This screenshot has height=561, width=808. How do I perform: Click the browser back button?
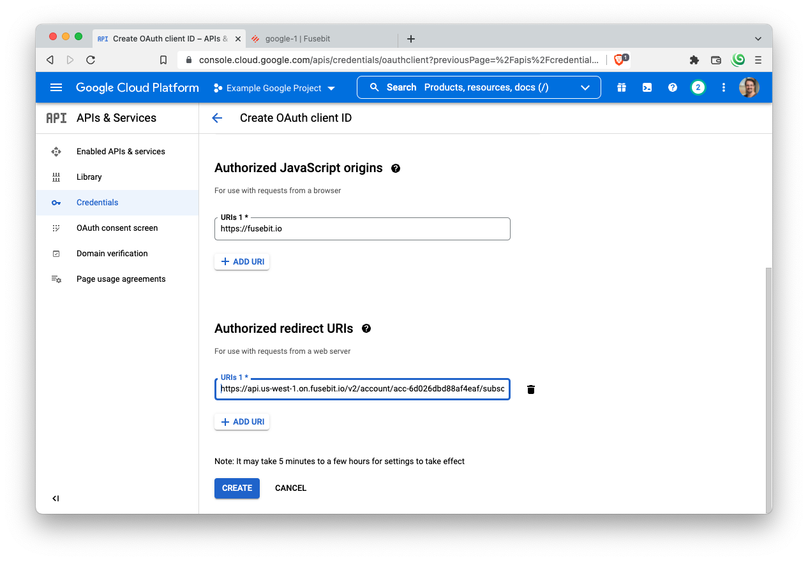50,60
